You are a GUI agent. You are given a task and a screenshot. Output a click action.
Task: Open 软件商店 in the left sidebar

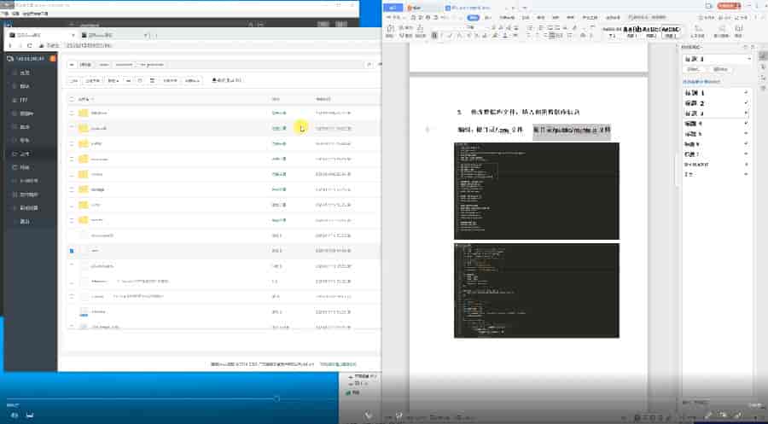28,195
